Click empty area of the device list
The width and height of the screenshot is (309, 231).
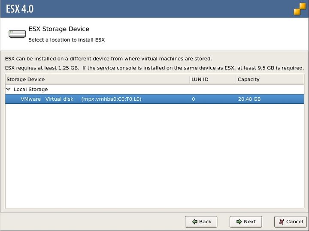point(154,156)
